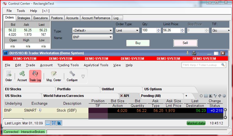
Task: Click the funnel filter icon
Action: point(215,96)
